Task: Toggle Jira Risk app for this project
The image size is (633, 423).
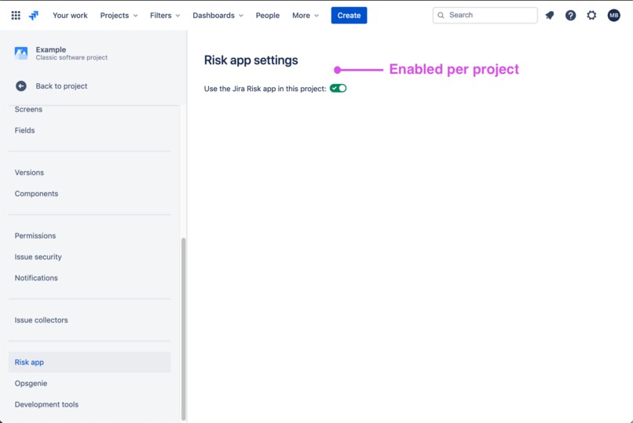Action: click(x=338, y=89)
